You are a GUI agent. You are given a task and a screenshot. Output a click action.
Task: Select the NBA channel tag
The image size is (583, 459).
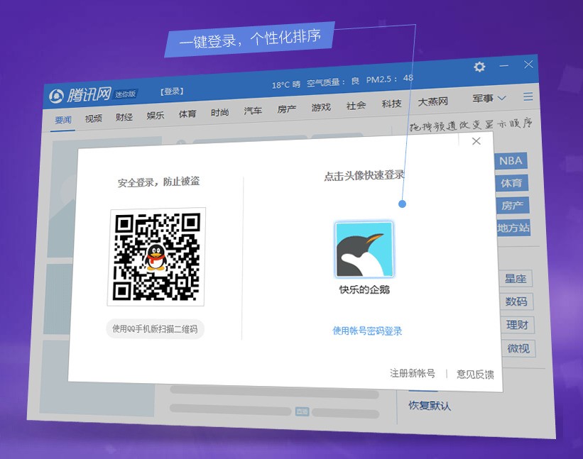tap(511, 161)
